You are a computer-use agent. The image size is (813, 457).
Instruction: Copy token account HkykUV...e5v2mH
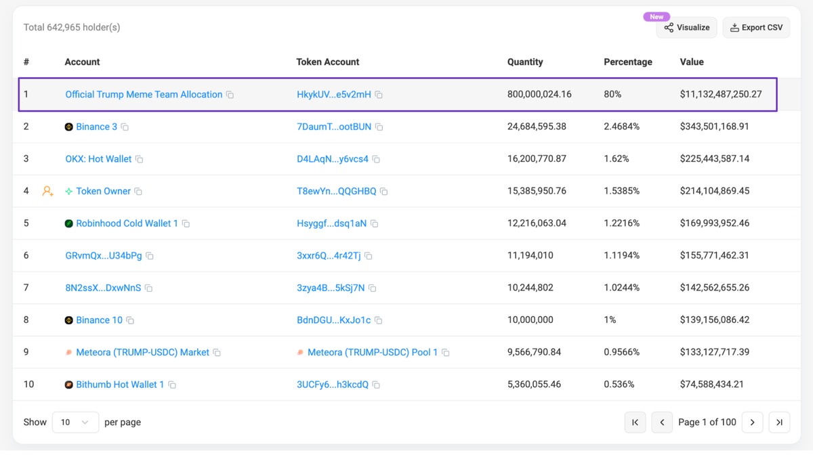click(379, 95)
